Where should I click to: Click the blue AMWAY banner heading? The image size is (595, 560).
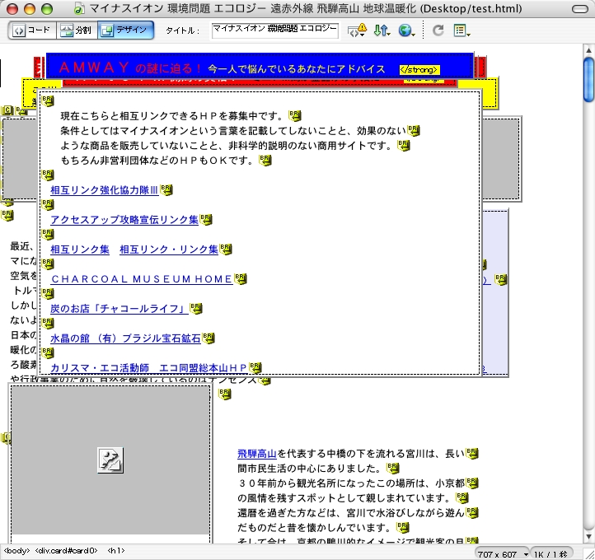tap(260, 66)
